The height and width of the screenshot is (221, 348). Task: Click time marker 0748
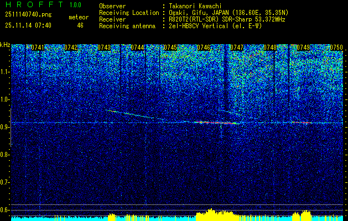click(x=270, y=48)
